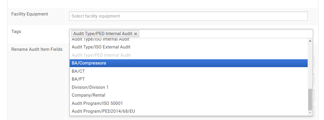Screen dimensions: 324x120
Task: Click the grayed-out PED Internal Audit option
Action: pos(101,55)
